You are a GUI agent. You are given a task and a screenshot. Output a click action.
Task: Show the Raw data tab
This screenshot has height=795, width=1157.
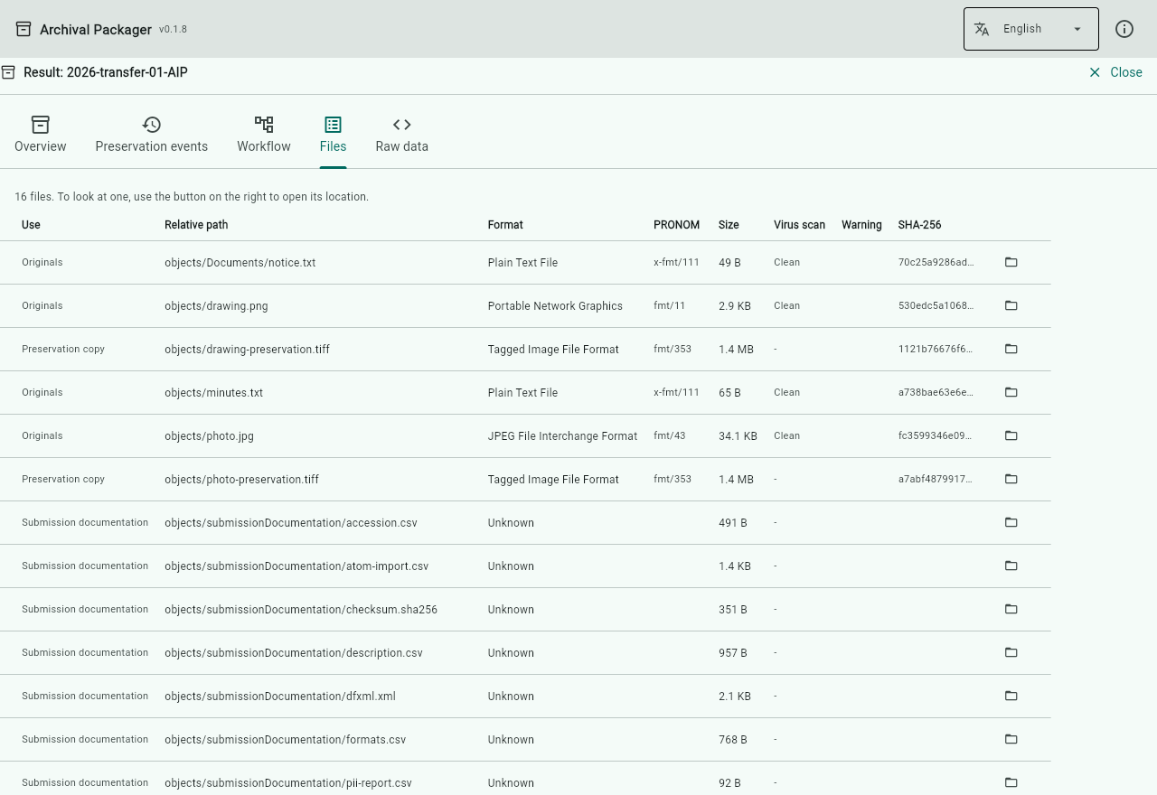pos(402,135)
